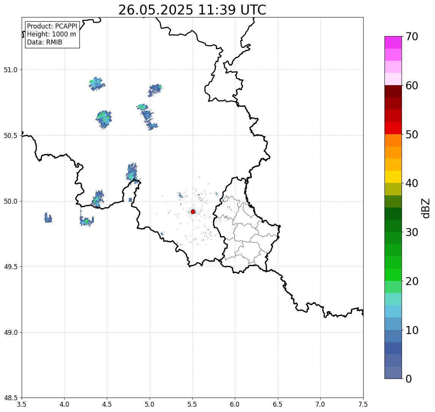Image resolution: width=435 pixels, height=412 pixels.
Task: Click the colorbar tick label 60
Action: (412, 86)
